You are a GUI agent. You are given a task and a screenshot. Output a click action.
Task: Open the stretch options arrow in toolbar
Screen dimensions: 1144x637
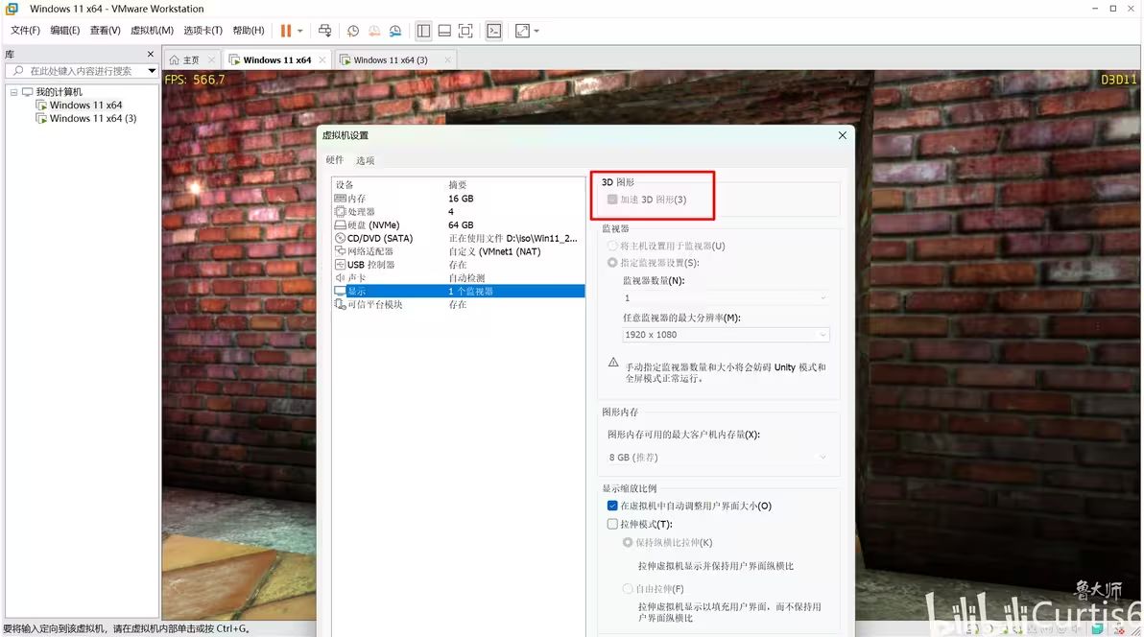pos(536,31)
